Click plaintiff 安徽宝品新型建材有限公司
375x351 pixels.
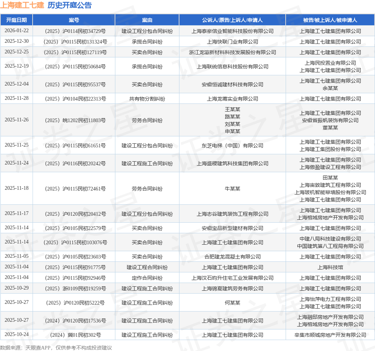coord(233,228)
